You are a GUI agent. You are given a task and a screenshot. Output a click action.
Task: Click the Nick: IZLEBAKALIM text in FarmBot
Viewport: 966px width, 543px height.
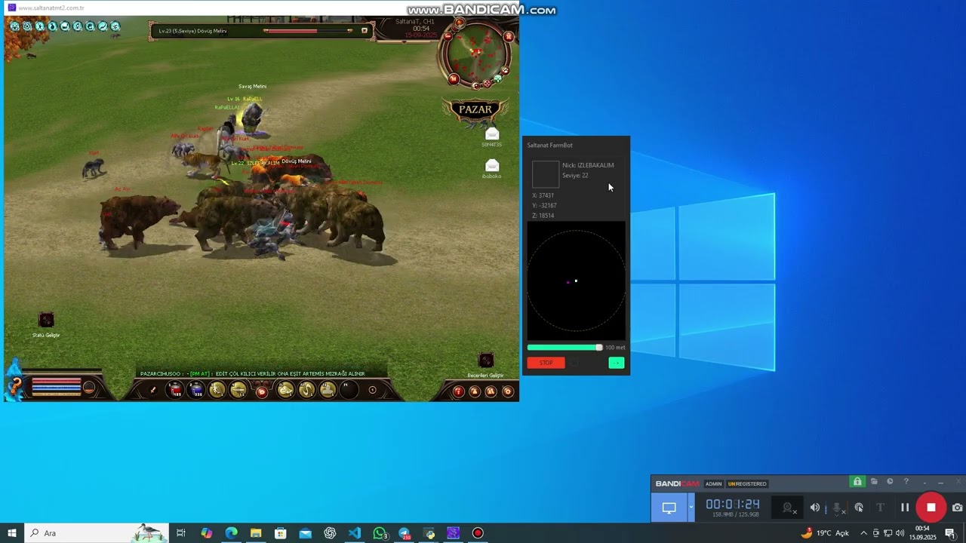[x=588, y=165]
